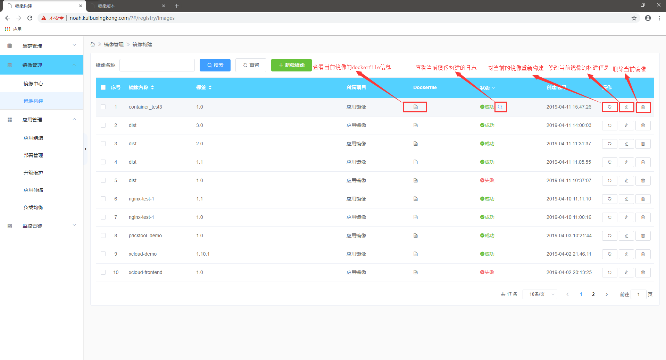The width and height of the screenshot is (666, 360).
Task: Edit the xcloud-demo image
Action: [626, 254]
